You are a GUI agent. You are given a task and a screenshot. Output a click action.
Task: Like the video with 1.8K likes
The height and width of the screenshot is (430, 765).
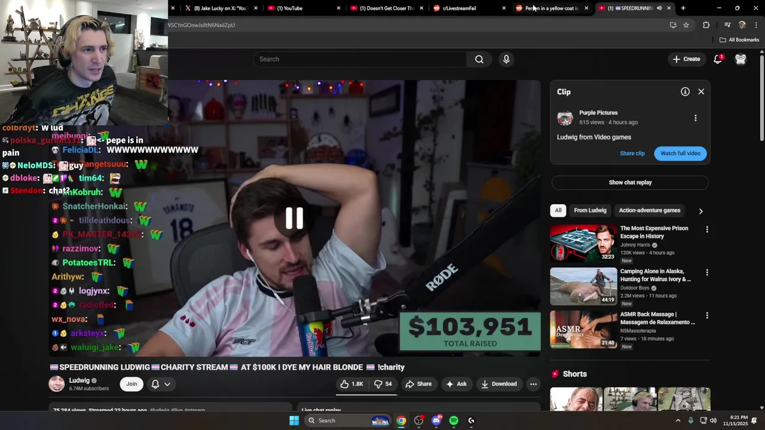click(351, 384)
